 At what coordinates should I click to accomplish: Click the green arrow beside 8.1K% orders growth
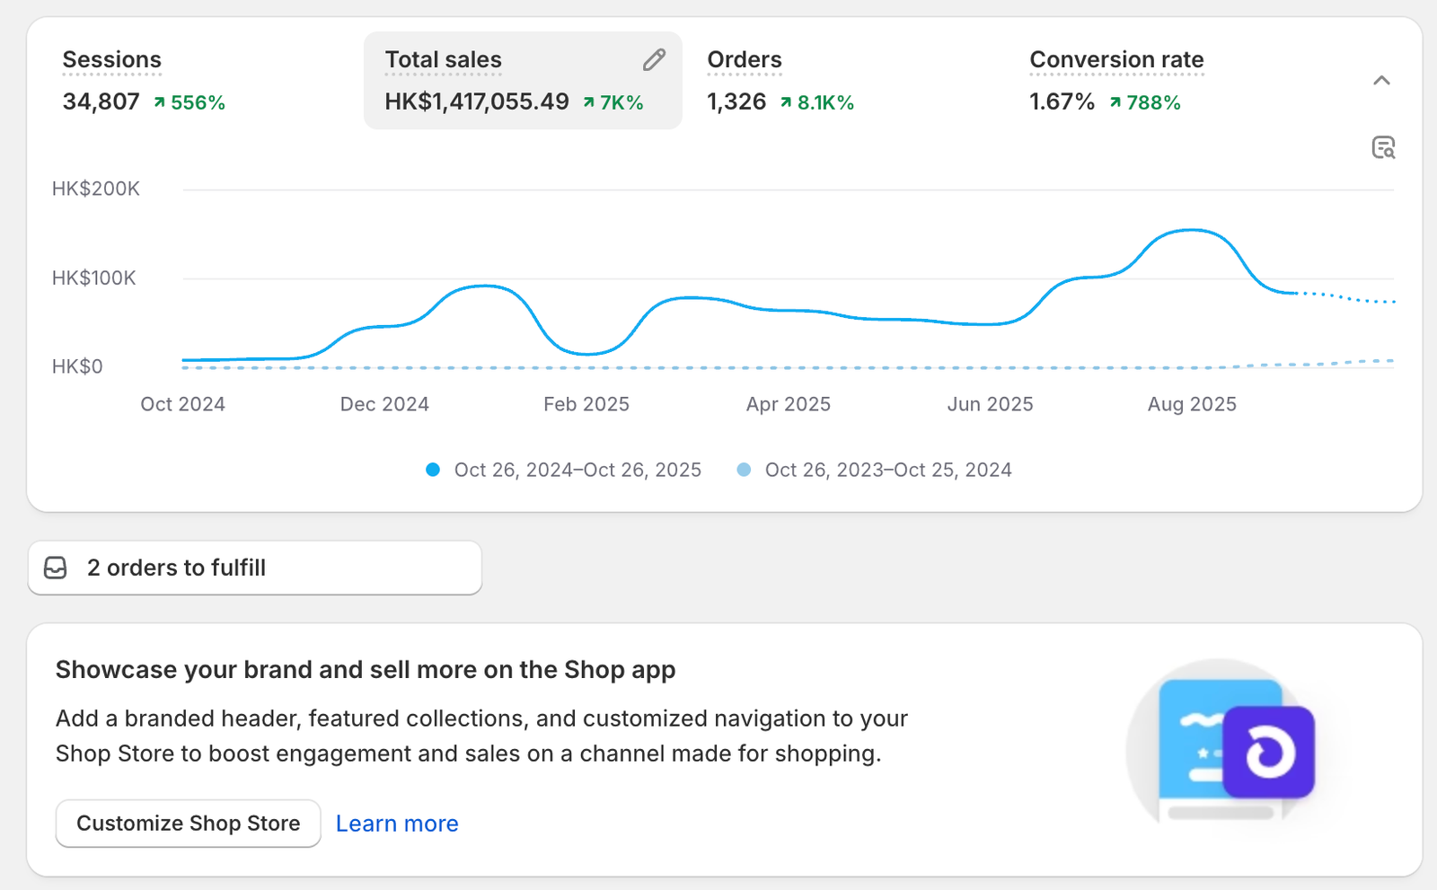click(x=785, y=102)
